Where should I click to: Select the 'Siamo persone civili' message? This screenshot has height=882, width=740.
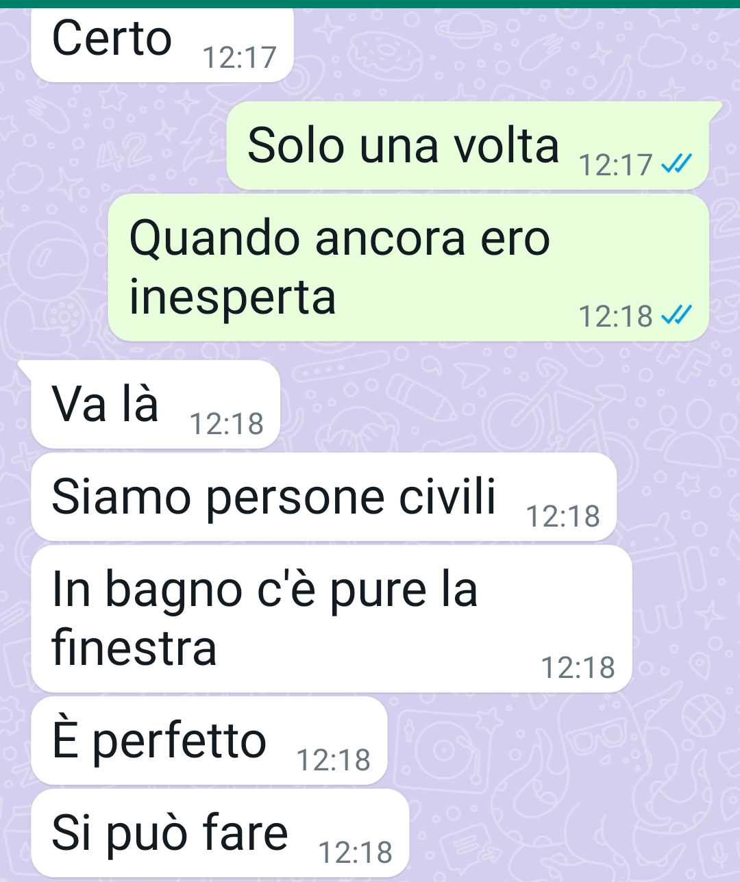point(324,497)
